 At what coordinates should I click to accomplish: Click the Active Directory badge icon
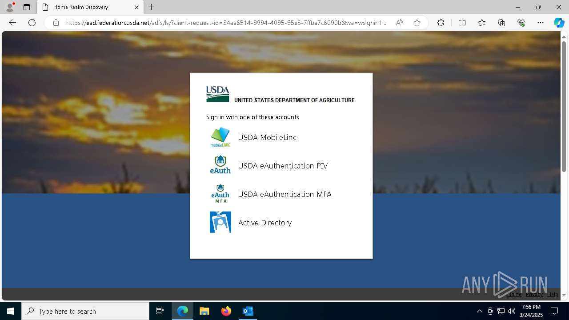tap(220, 222)
